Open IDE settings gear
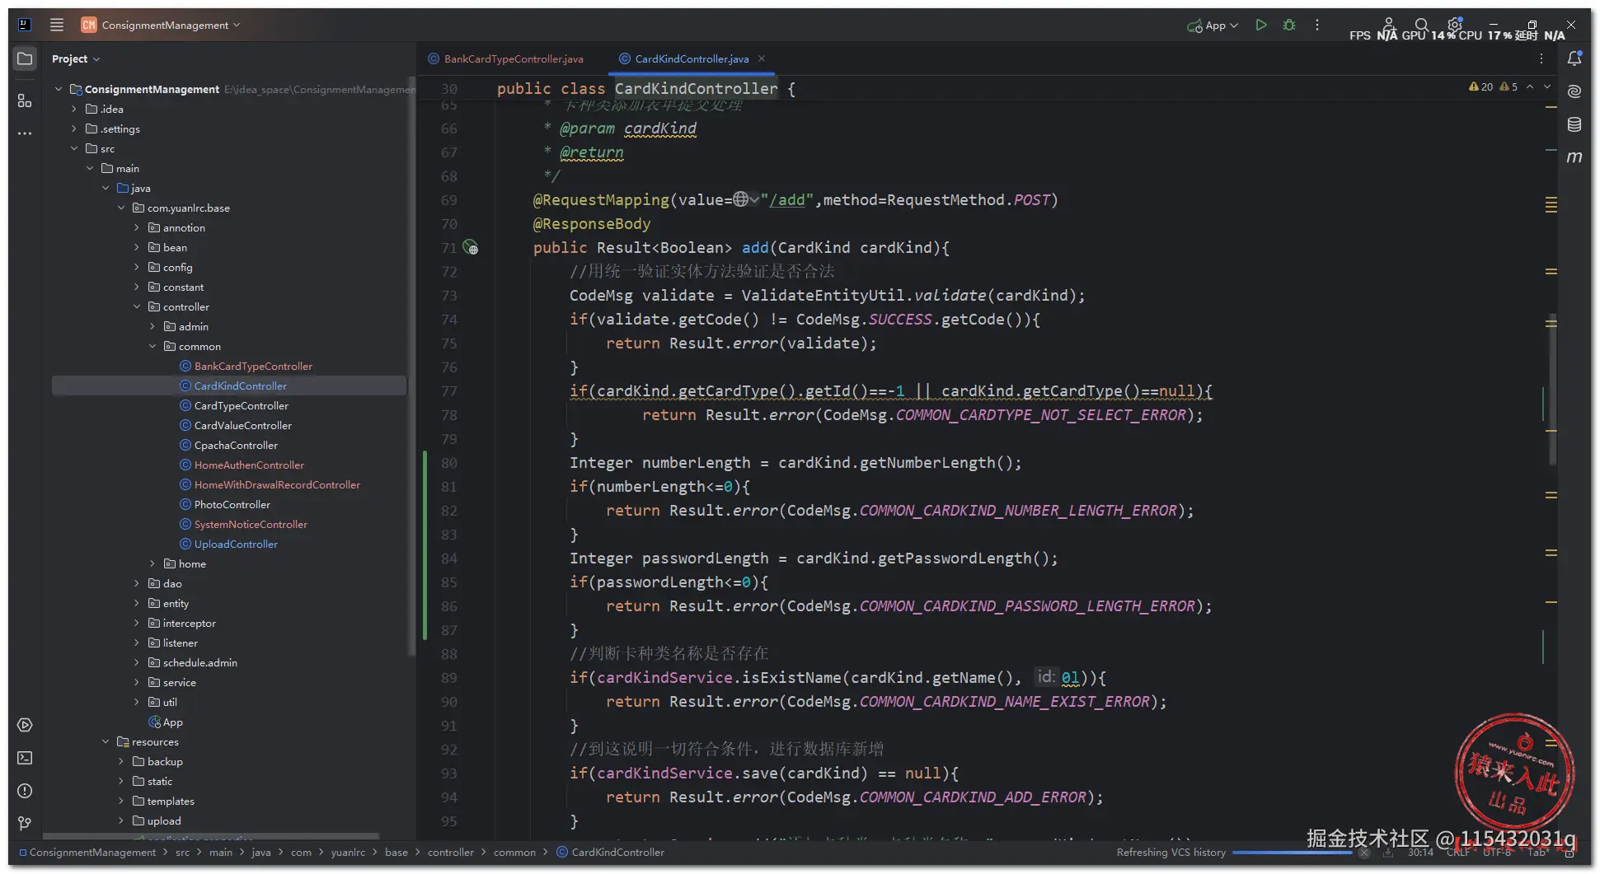This screenshot has height=874, width=1600. 1455,25
